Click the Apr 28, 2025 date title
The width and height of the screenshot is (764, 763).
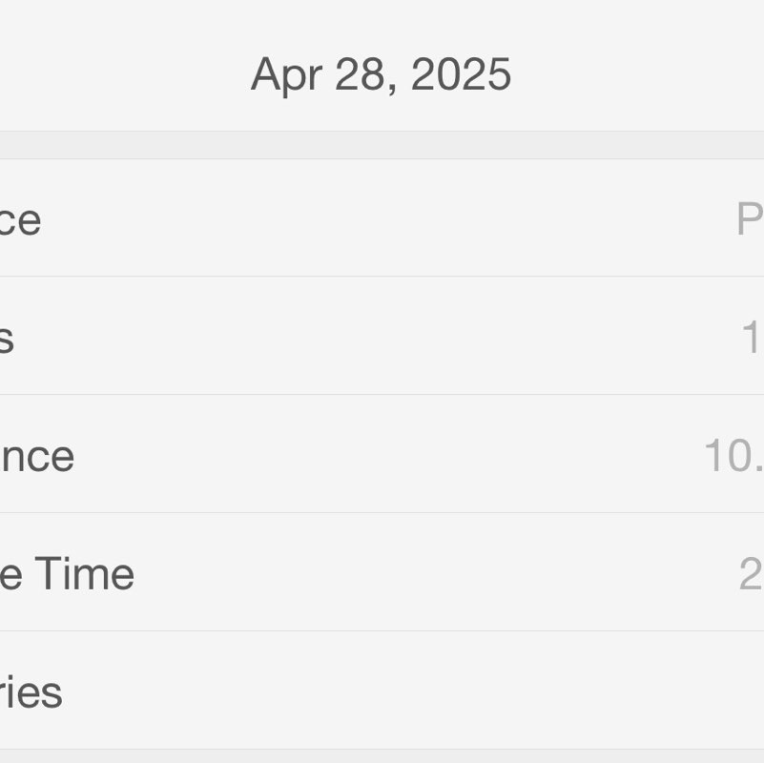(382, 74)
